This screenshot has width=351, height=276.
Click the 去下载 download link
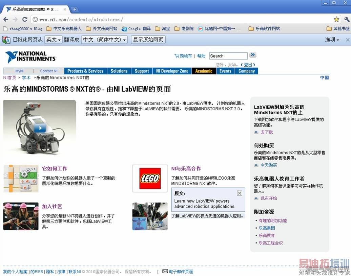click(x=267, y=132)
